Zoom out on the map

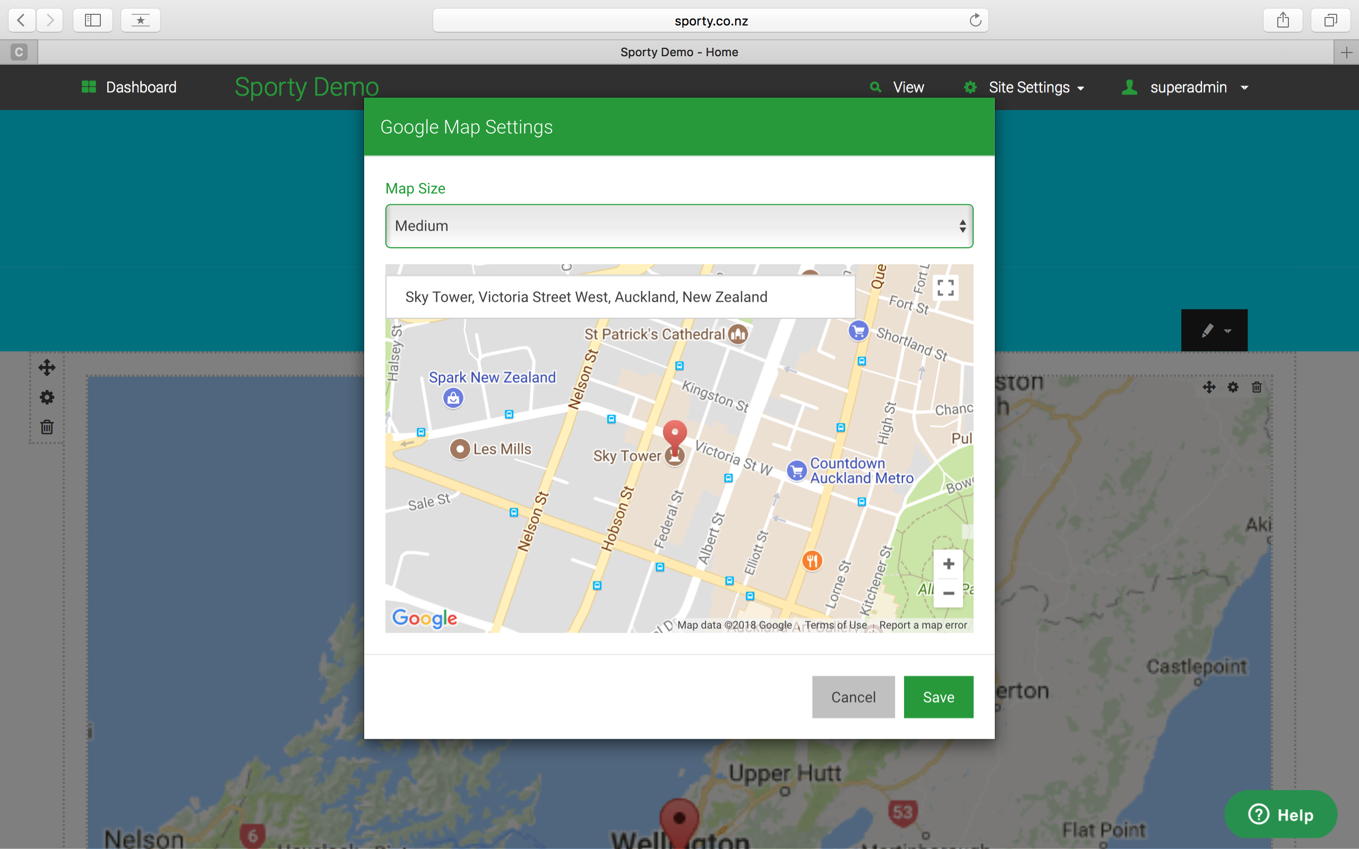pos(948,593)
